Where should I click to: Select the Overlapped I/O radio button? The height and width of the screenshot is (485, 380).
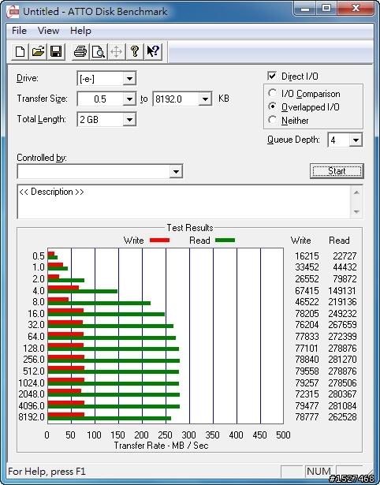pos(273,106)
